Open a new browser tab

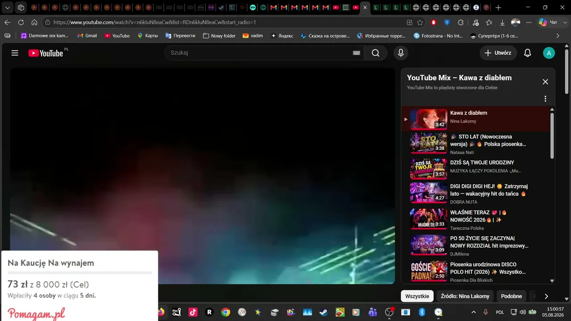point(498,8)
